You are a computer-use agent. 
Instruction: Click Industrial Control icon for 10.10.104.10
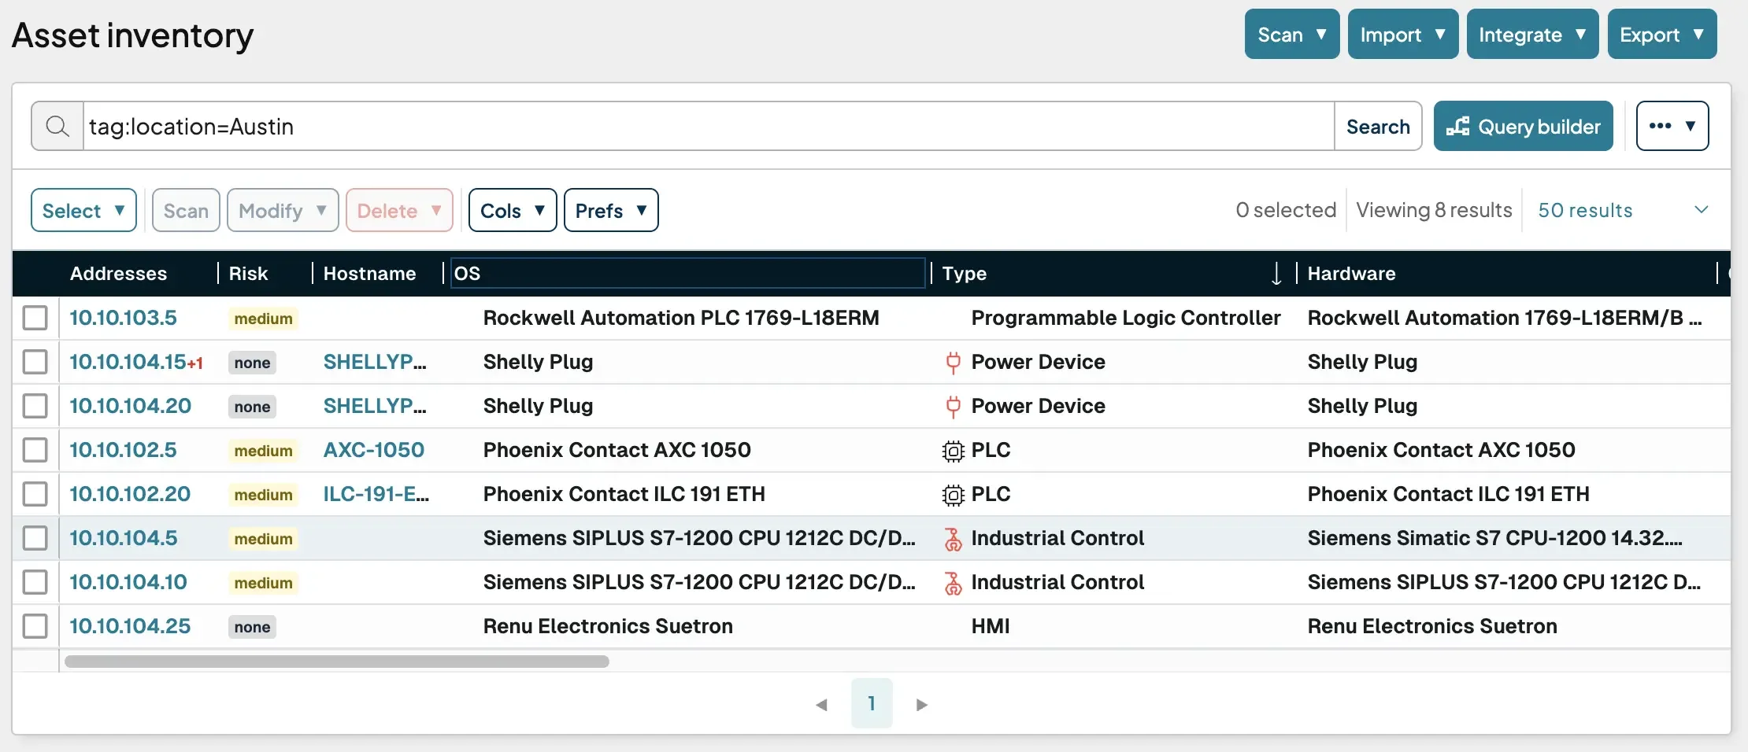click(x=953, y=583)
